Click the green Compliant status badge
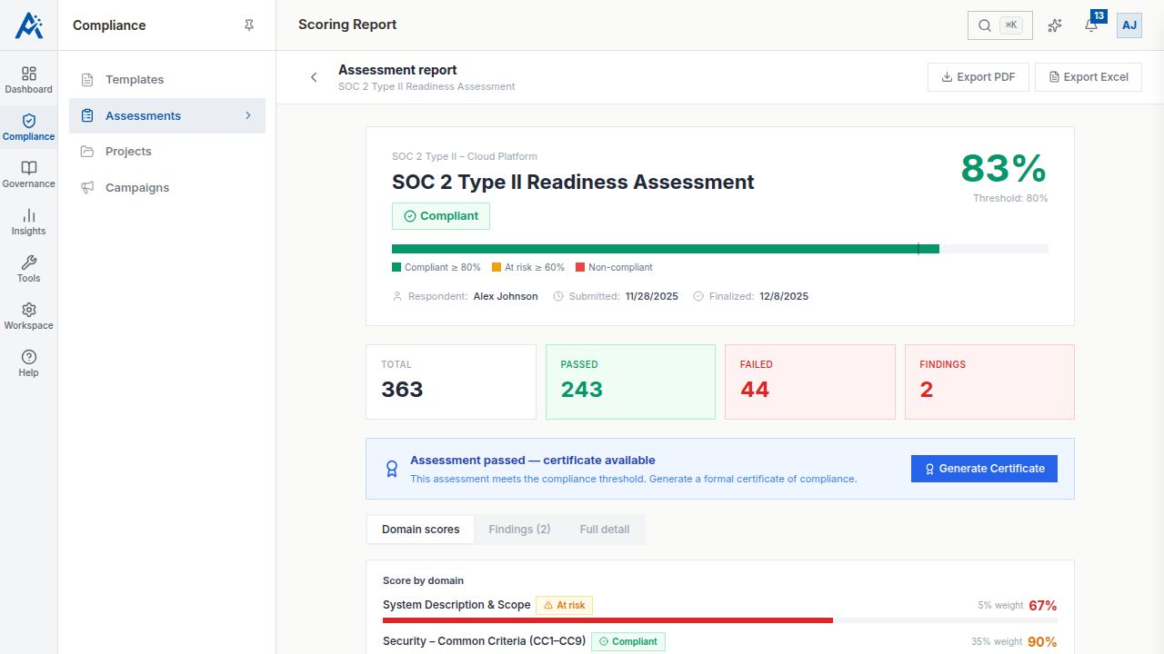The image size is (1164, 654). 441,216
